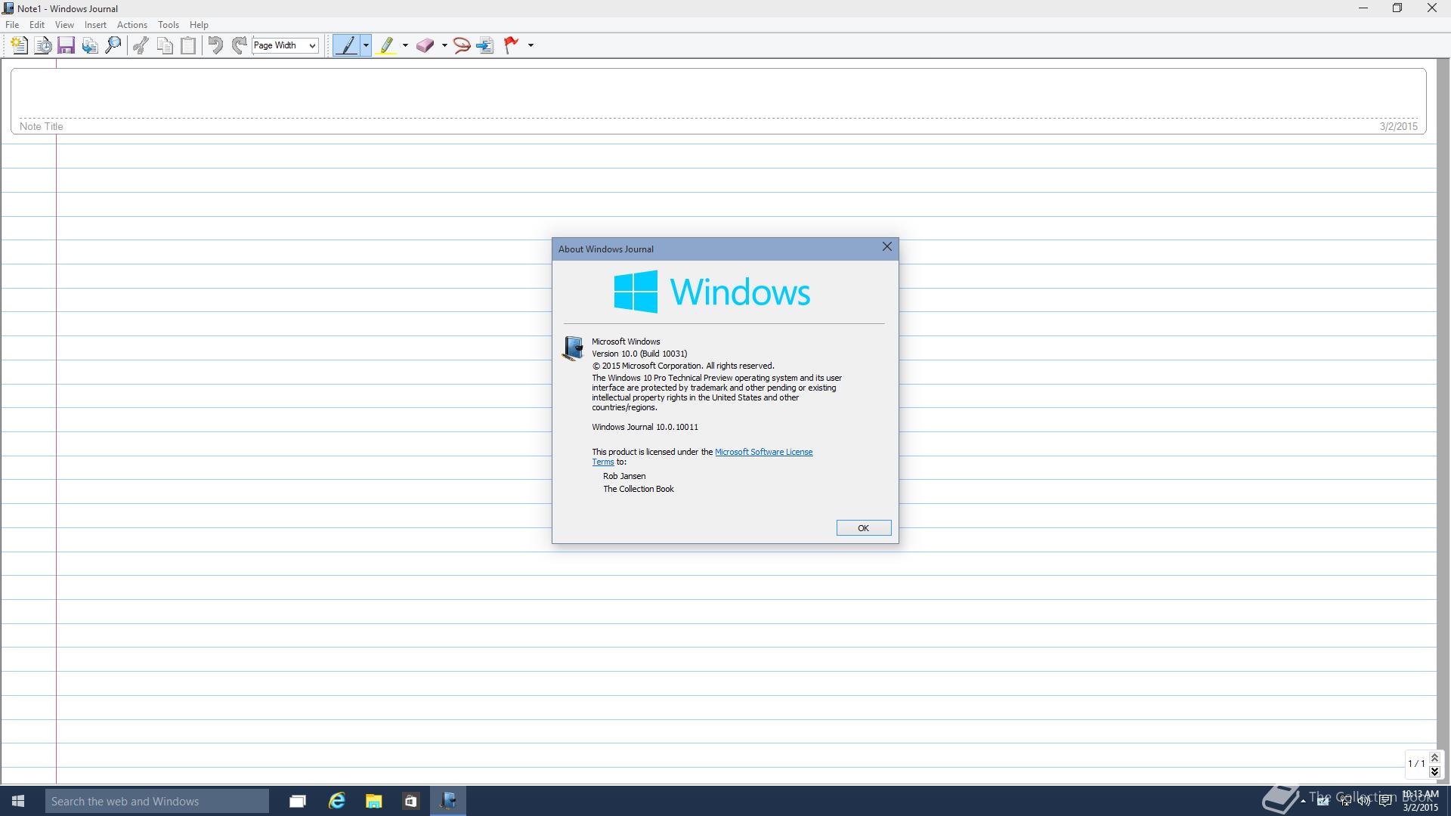Redo the last undone action

click(239, 45)
